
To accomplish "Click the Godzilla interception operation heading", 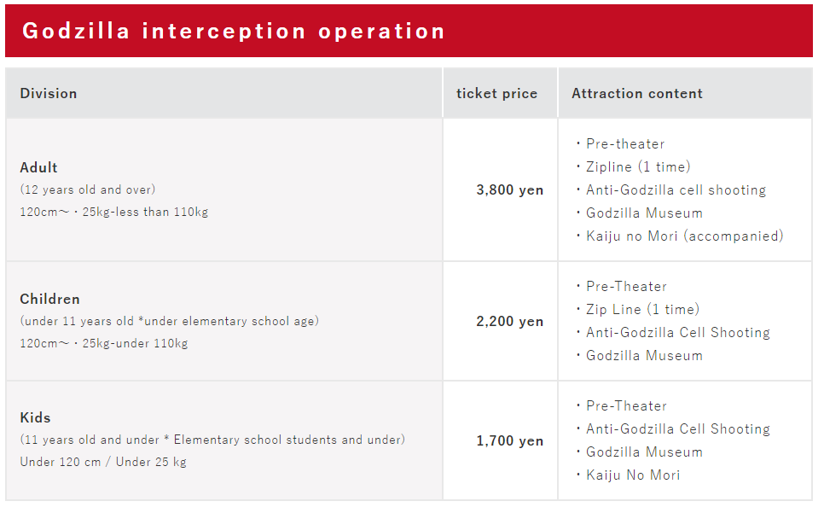I will point(234,32).
